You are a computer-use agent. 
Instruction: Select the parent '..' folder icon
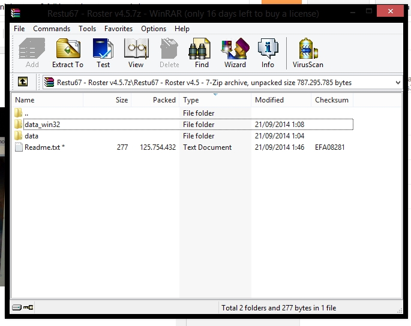pyautogui.click(x=19, y=113)
